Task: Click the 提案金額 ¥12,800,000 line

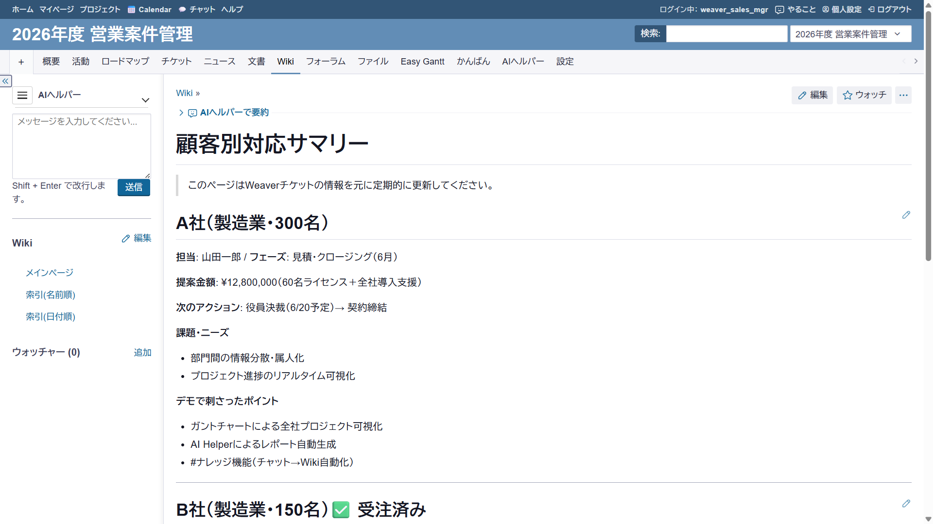Action: pos(299,282)
